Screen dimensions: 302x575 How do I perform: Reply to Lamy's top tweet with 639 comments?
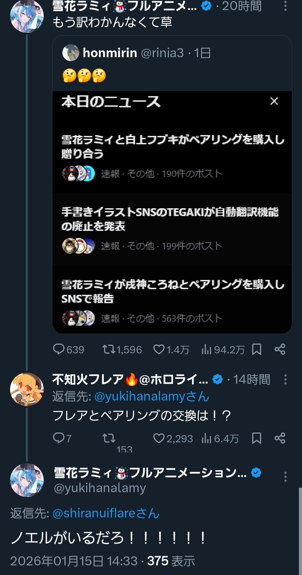coord(59,349)
